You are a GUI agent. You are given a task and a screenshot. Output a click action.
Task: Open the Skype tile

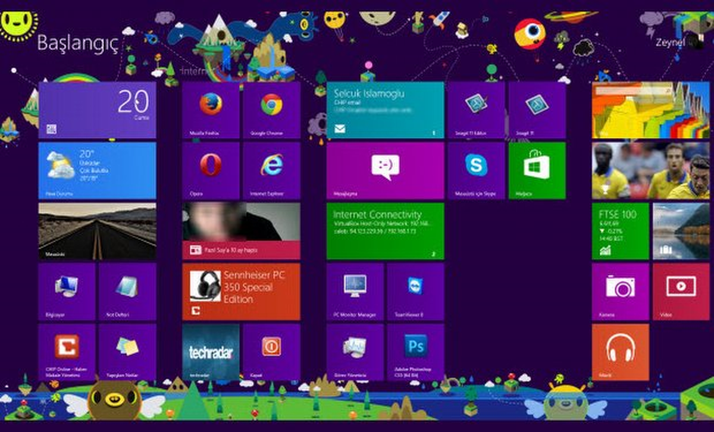click(x=476, y=171)
